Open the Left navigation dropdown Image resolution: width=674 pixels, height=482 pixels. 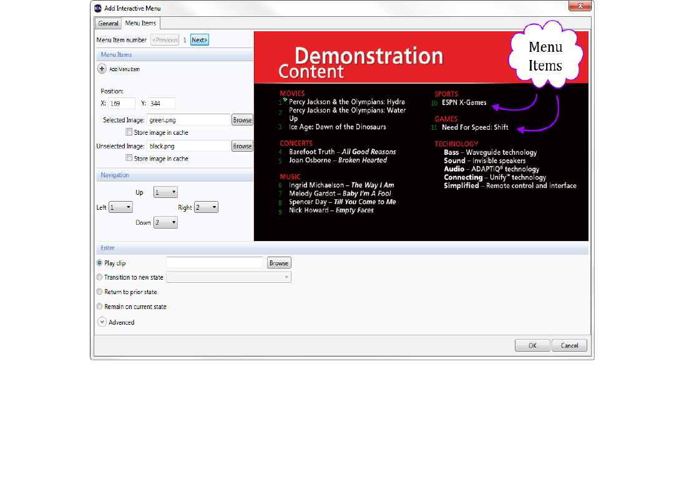pyautogui.click(x=121, y=207)
